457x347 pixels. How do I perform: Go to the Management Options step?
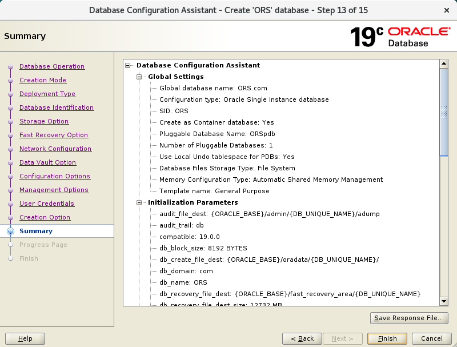coord(54,190)
